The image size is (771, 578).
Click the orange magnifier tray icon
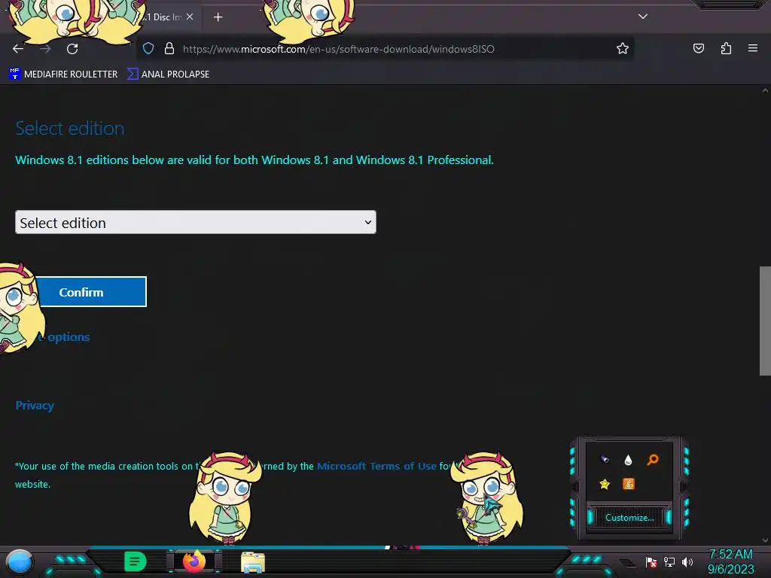click(x=653, y=460)
